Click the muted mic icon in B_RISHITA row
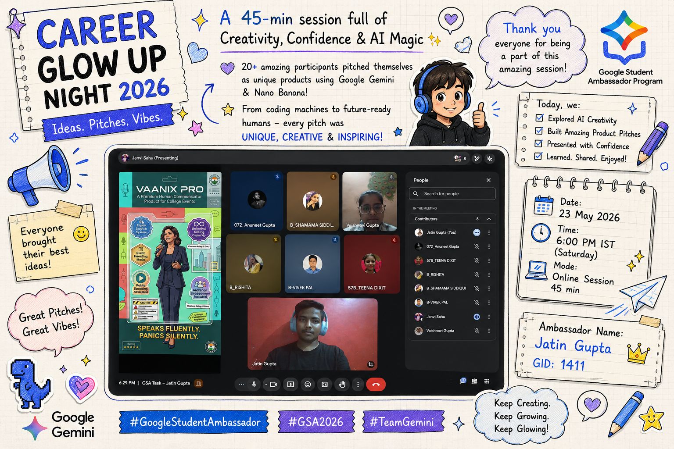 pos(477,275)
